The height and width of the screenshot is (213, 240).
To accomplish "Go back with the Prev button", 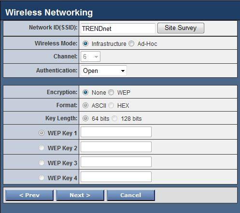I will pyautogui.click(x=29, y=195).
